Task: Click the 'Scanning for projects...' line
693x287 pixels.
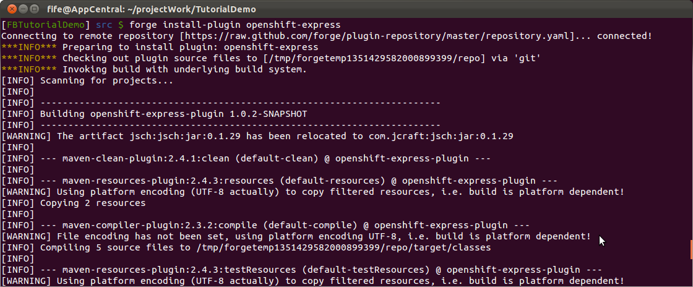Action: tap(87, 80)
